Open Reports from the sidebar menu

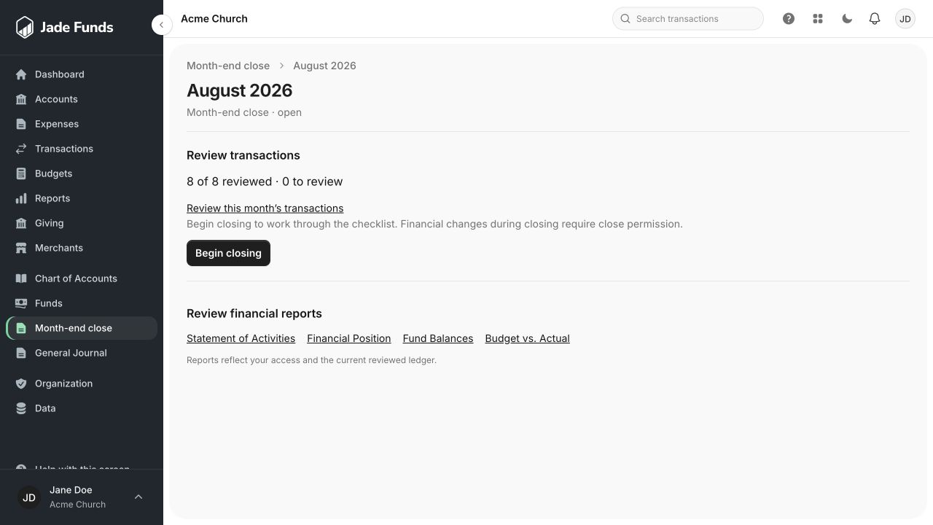coord(82,198)
